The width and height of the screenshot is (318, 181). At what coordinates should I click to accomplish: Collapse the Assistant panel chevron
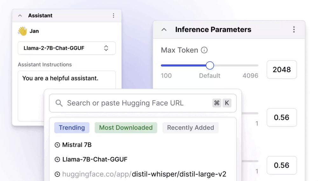click(20, 16)
